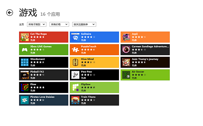The height and width of the screenshot is (126, 203).
Task: Click the Air Soccer title text
Action: (x=138, y=72)
